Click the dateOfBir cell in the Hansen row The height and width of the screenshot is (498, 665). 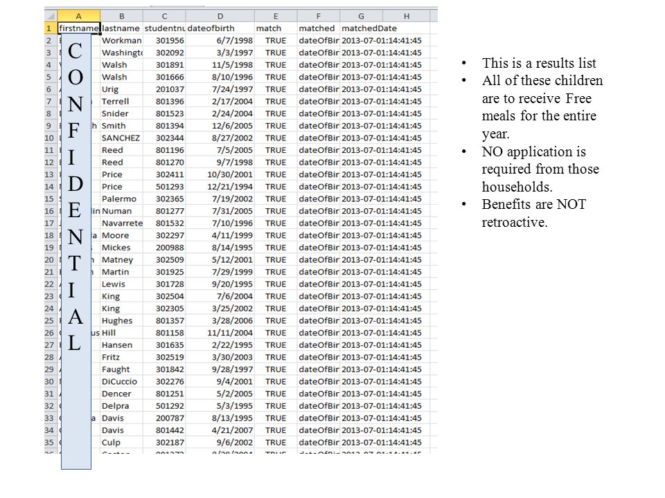[x=319, y=345]
